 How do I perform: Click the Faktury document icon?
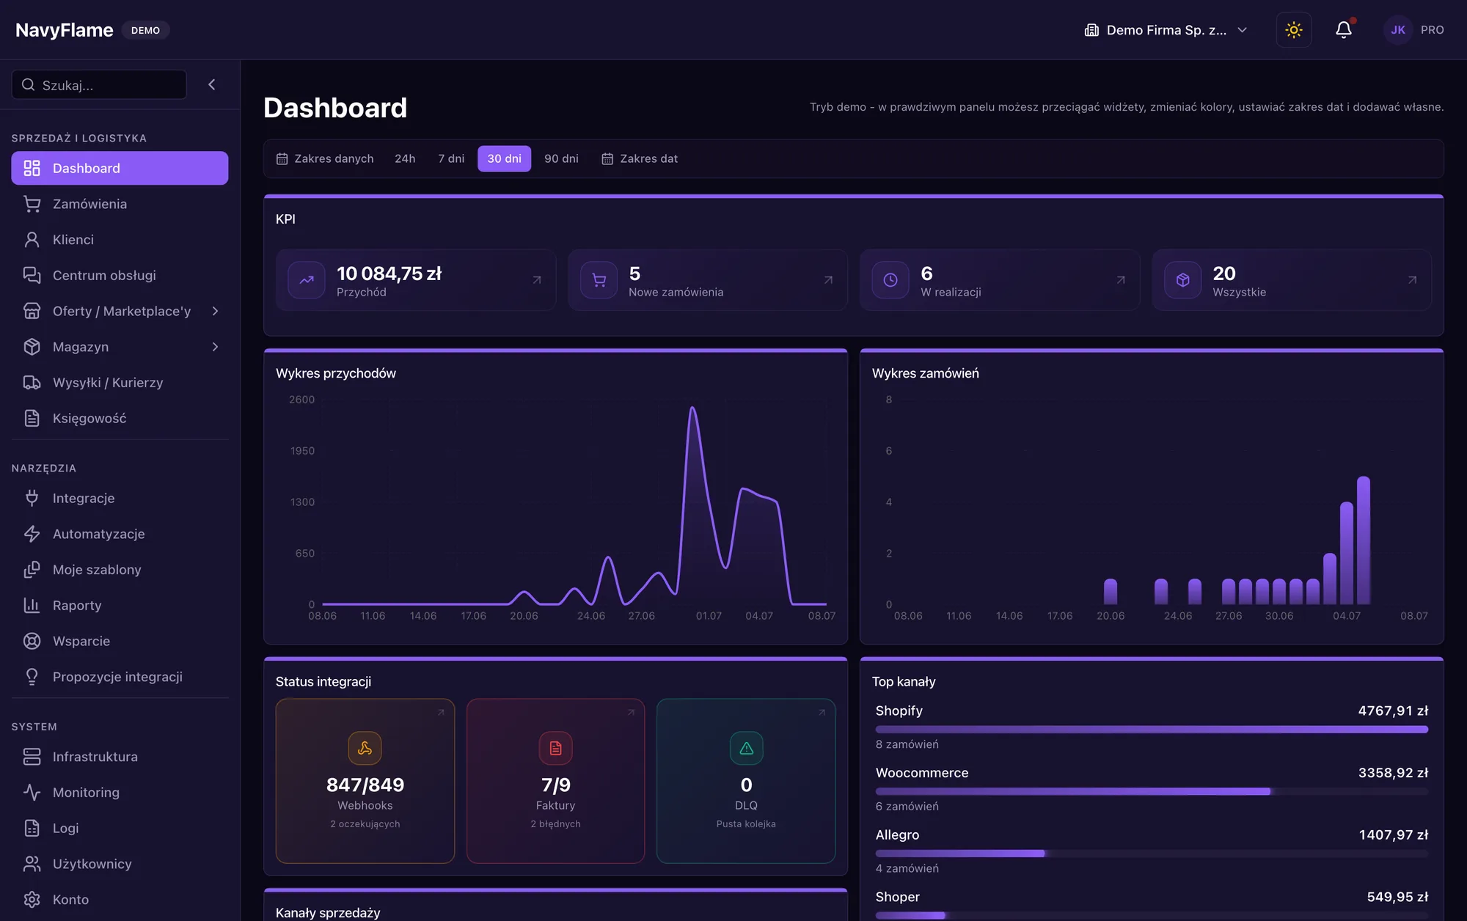coord(555,748)
